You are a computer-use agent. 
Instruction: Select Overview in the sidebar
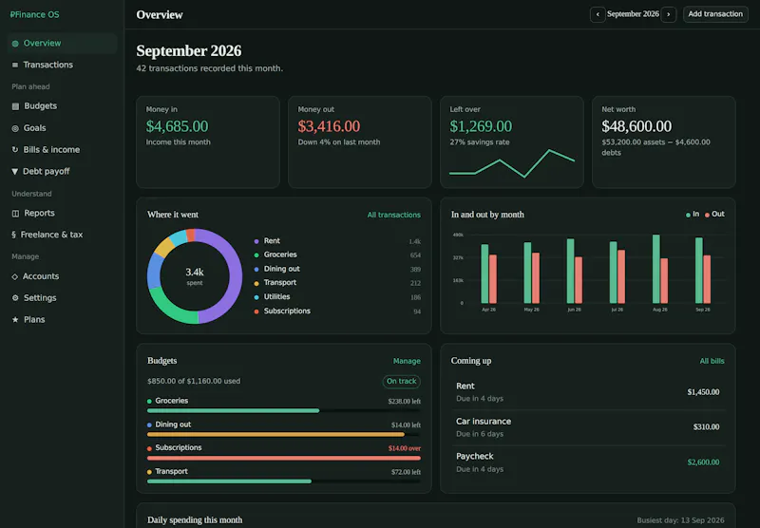point(62,43)
